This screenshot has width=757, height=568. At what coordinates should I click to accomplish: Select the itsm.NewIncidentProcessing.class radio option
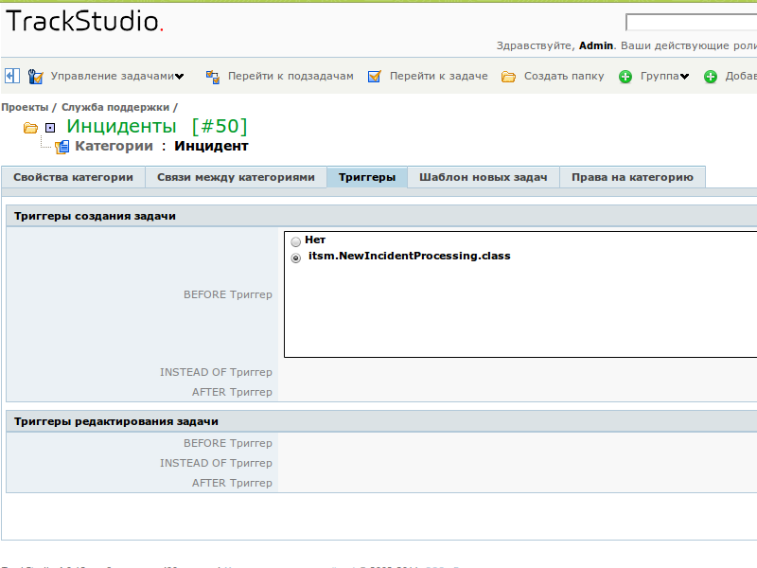(x=296, y=257)
